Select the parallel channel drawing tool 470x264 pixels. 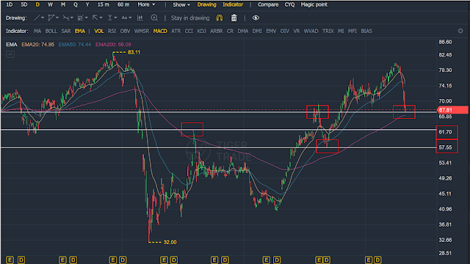(x=51, y=18)
